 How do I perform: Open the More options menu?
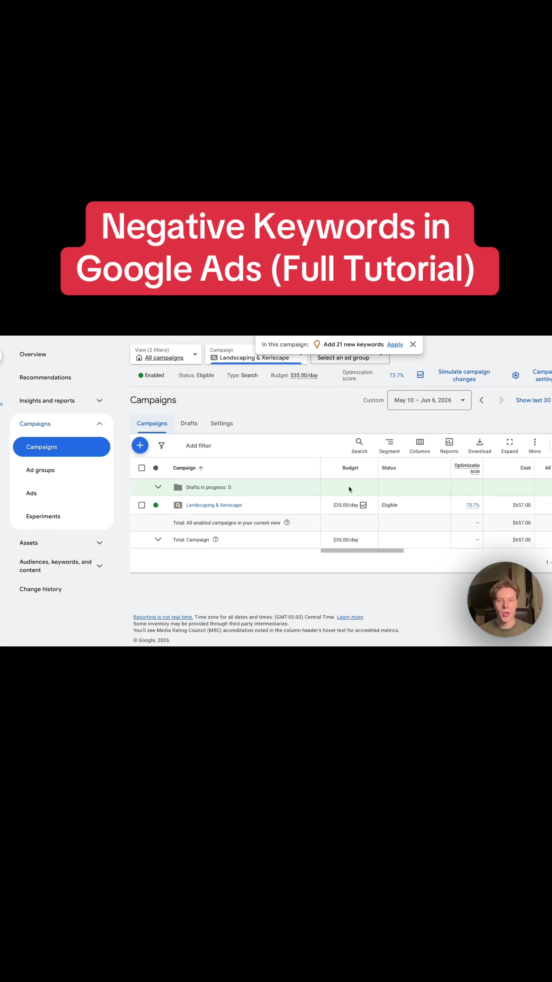(534, 446)
